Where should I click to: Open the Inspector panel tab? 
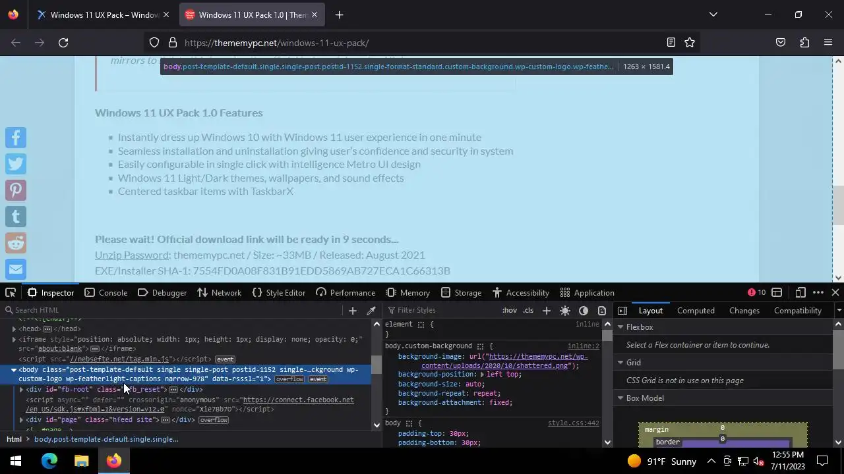50,292
